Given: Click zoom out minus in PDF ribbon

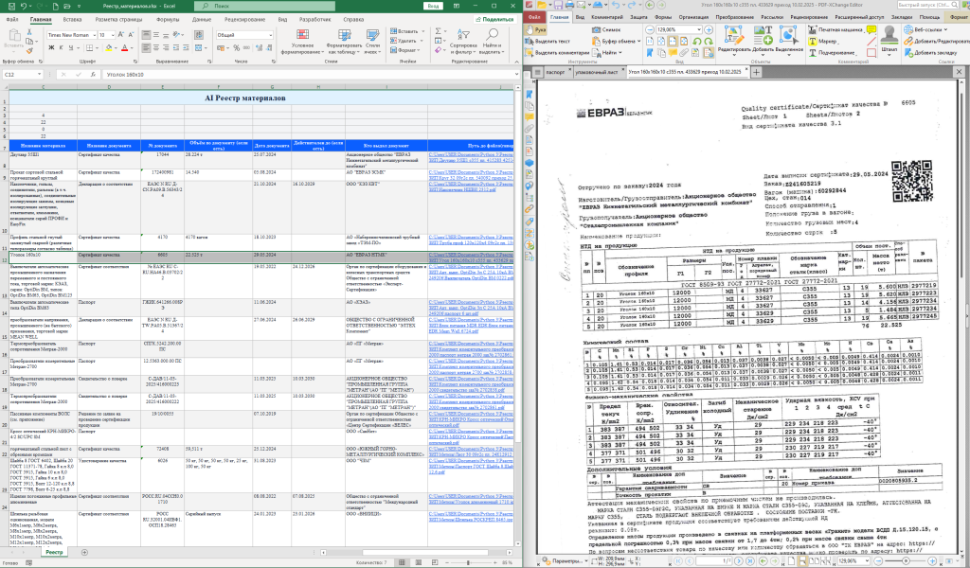Looking at the screenshot, I should pos(650,29).
